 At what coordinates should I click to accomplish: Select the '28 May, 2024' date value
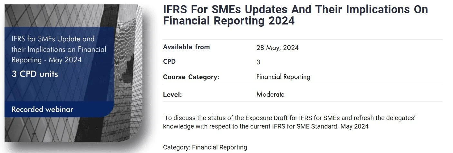pyautogui.click(x=277, y=48)
